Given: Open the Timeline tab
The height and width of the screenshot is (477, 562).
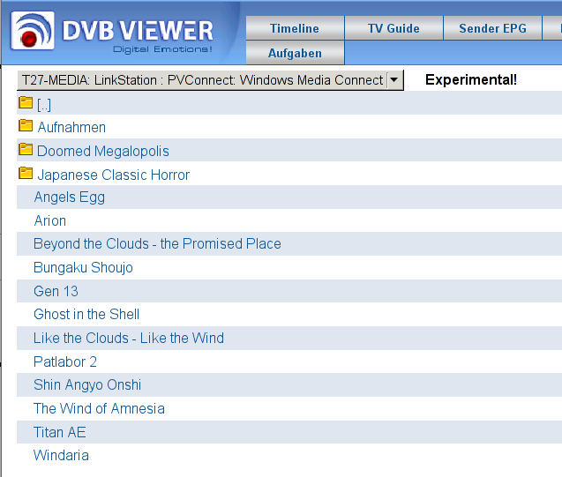Looking at the screenshot, I should click(295, 28).
